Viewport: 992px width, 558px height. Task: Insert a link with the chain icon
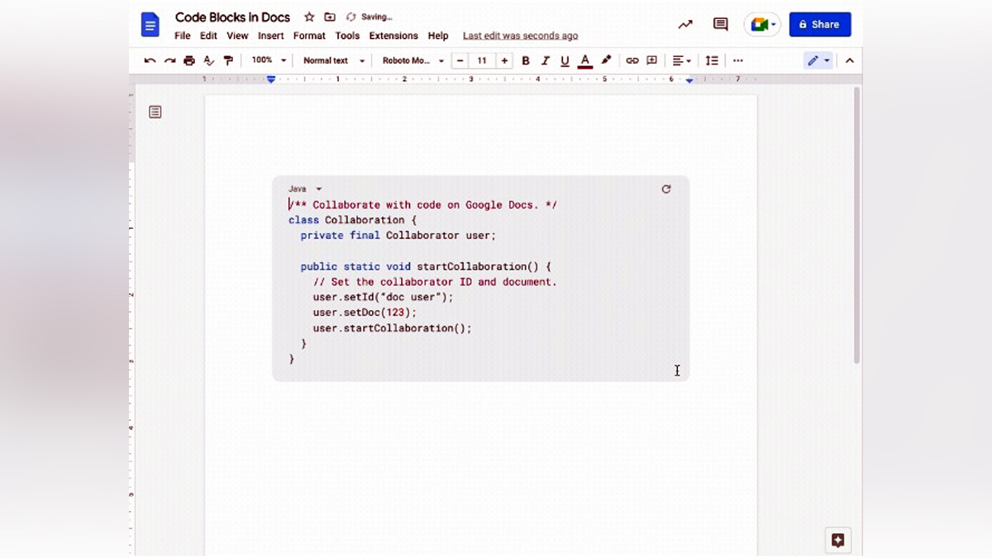tap(632, 60)
